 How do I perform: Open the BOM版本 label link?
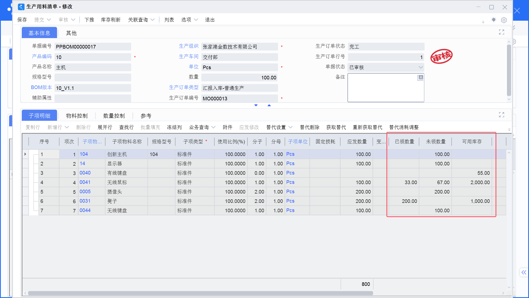[x=41, y=87]
